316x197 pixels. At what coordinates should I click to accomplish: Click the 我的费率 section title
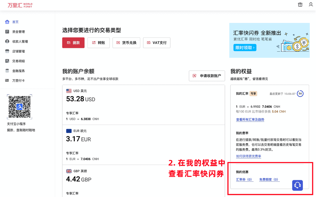242,133
